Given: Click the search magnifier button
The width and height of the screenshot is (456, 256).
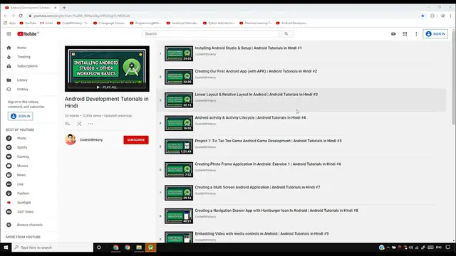Looking at the screenshot, I should click(286, 34).
